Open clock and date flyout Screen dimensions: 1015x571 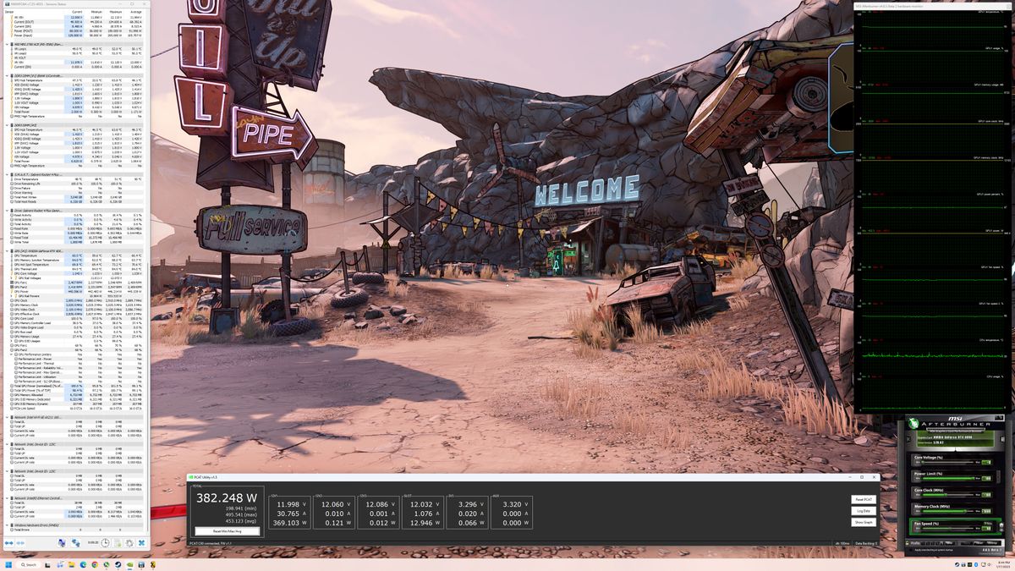click(1003, 565)
